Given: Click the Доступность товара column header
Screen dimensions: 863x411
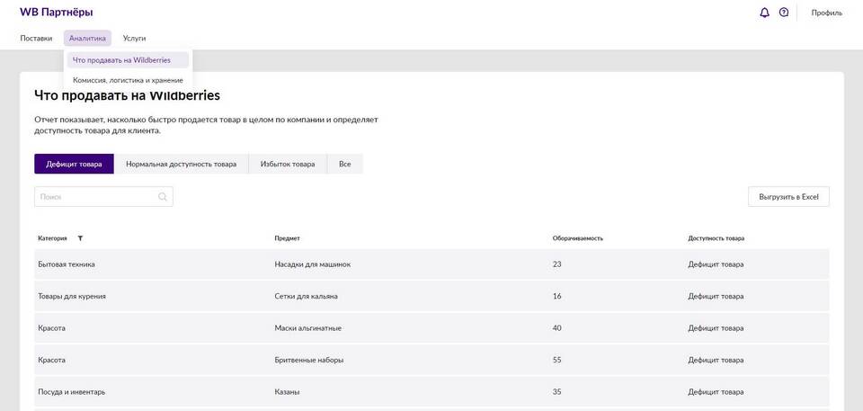Looking at the screenshot, I should click(716, 238).
